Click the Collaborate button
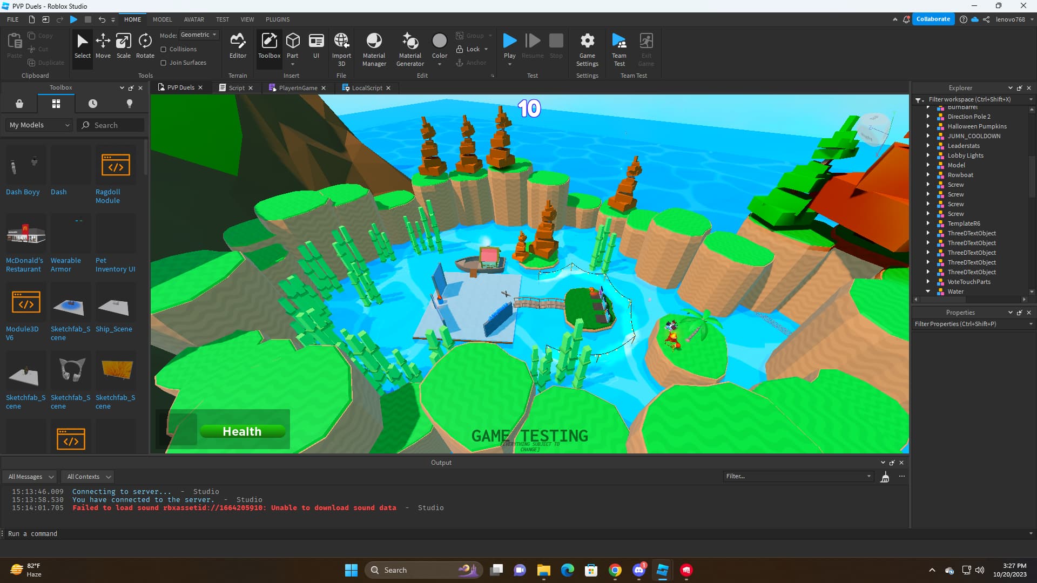Screen dimensions: 1037x583 coord(933,19)
